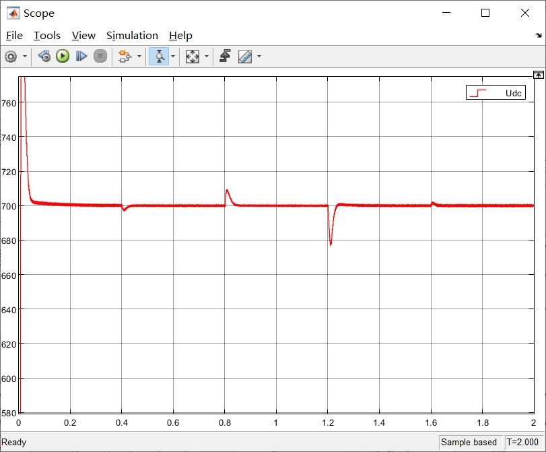Open the Tools menu
Viewport: 546px width, 452px height.
(47, 36)
